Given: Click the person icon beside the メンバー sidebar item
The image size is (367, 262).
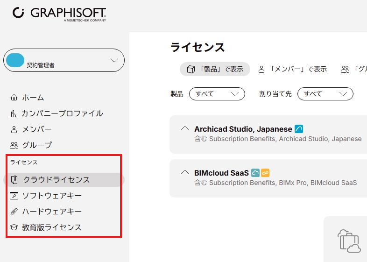Looking at the screenshot, I should [14, 129].
